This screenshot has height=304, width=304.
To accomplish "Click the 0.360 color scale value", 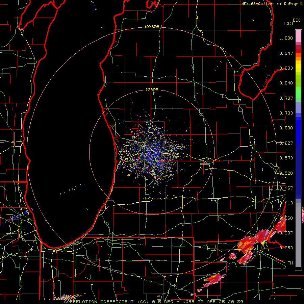I will [286, 218].
